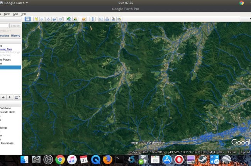The image size is (251, 166).
Task: Open the Ruler tool
Action: pyautogui.click(x=93, y=19)
